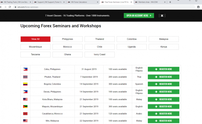Filter seminars by Chile
The width and height of the screenshot is (202, 124).
point(99,47)
